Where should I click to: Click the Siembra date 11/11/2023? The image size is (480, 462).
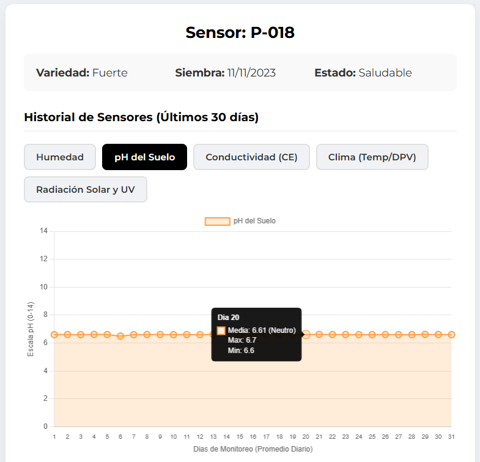[x=251, y=73]
